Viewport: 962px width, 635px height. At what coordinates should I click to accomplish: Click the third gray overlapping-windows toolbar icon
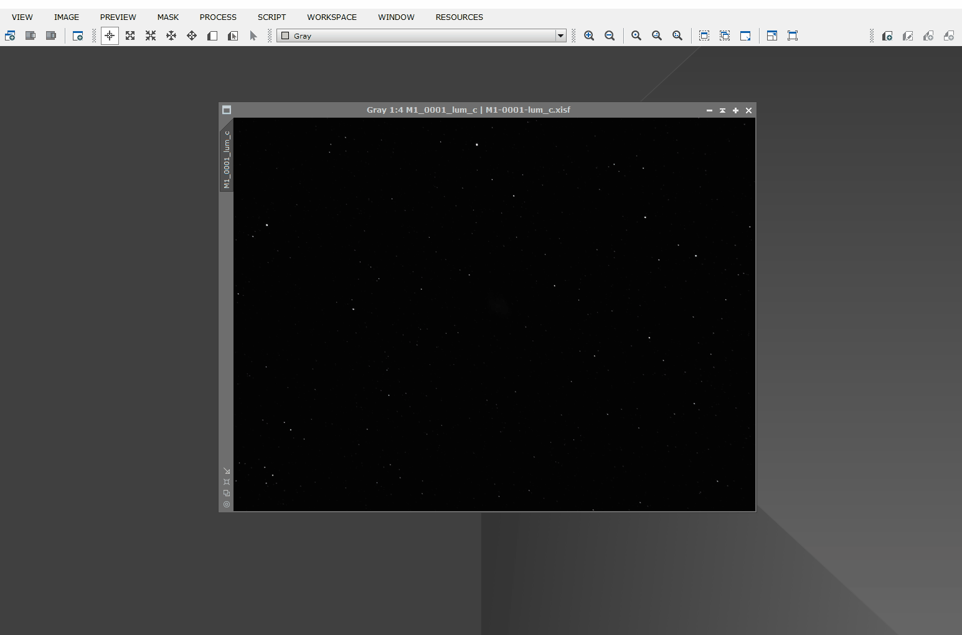[51, 35]
